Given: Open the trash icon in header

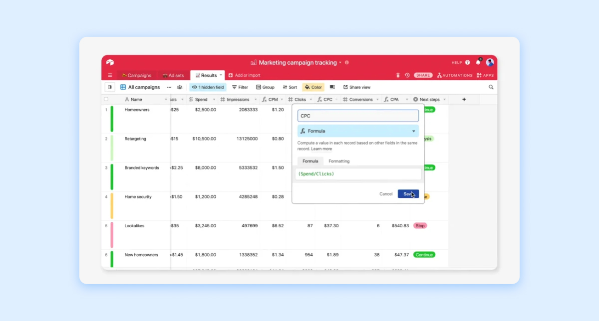Looking at the screenshot, I should click(x=398, y=75).
